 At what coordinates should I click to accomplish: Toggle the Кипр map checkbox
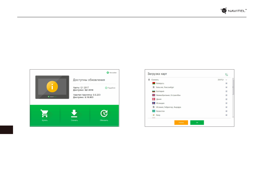[226, 115]
